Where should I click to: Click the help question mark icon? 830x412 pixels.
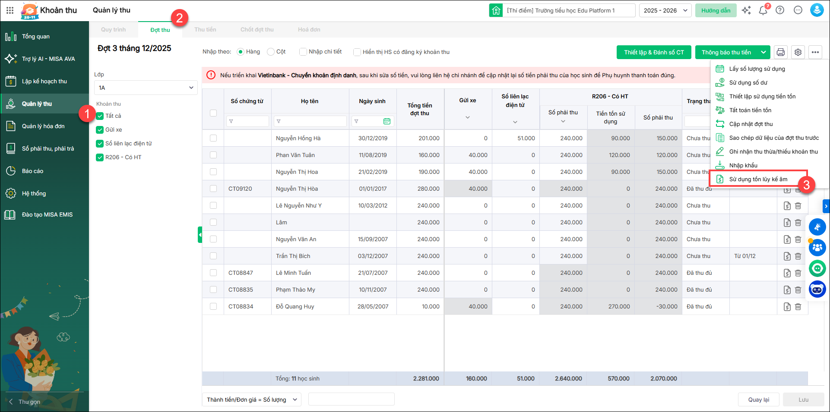coord(780,10)
